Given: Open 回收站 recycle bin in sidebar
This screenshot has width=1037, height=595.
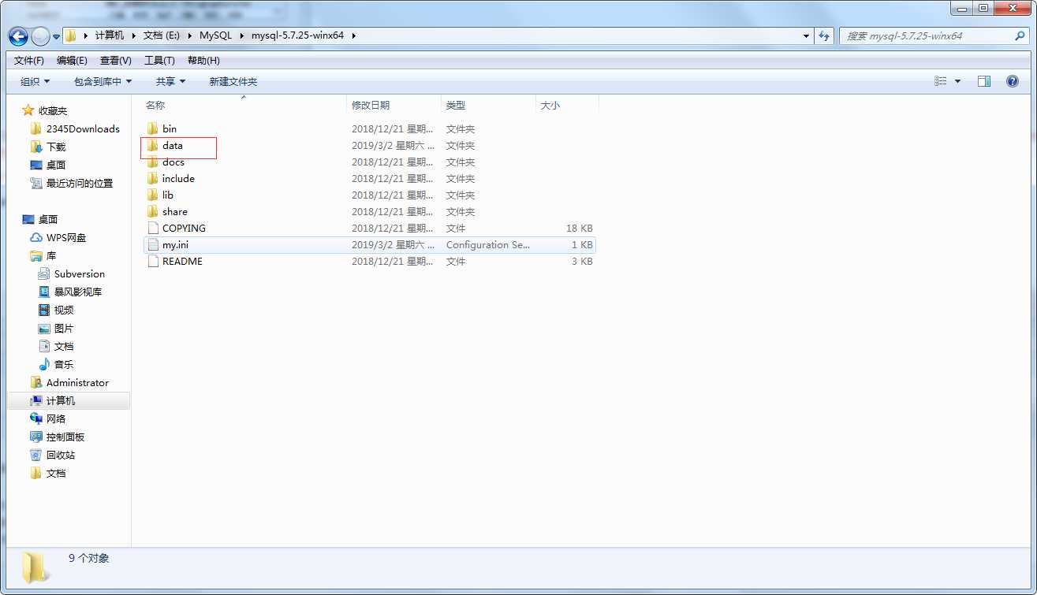Looking at the screenshot, I should (x=36, y=455).
